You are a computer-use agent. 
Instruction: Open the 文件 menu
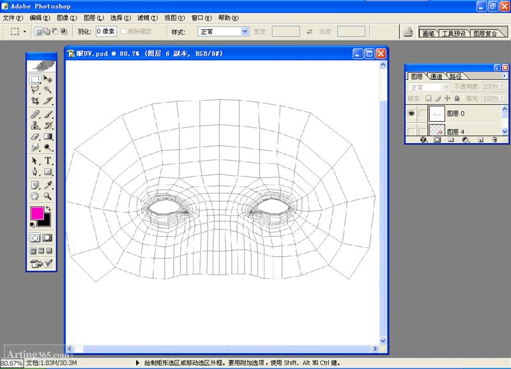coord(13,18)
